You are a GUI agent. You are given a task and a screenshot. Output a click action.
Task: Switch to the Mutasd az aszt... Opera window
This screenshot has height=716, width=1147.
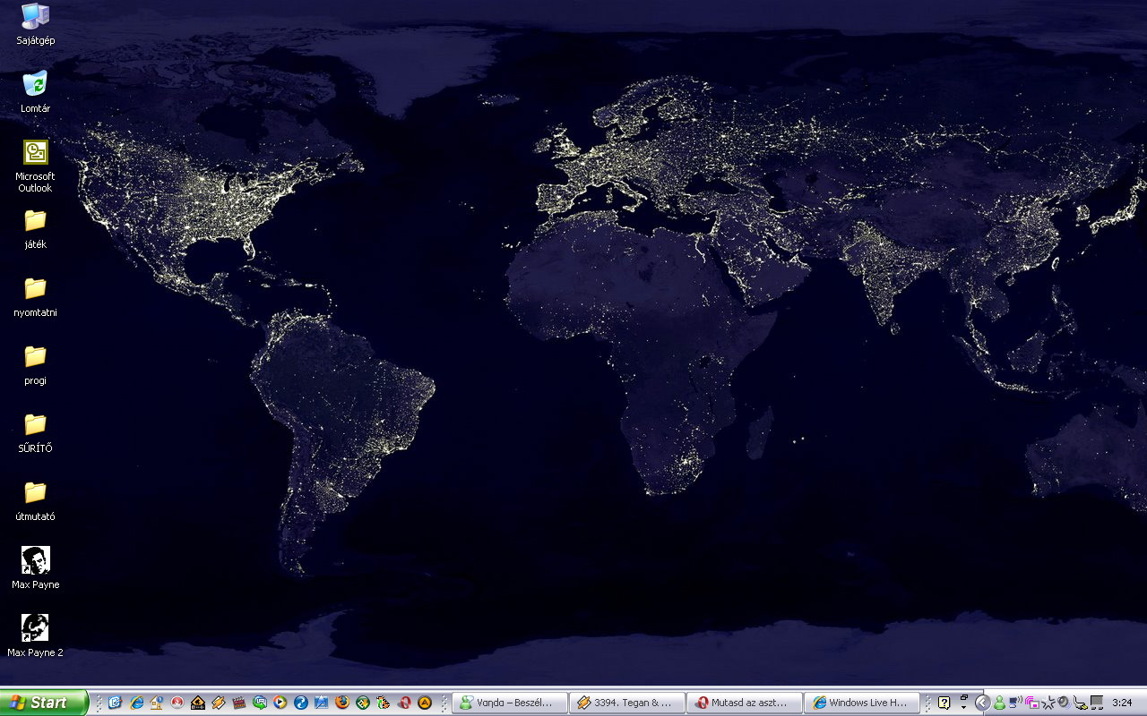tap(745, 703)
